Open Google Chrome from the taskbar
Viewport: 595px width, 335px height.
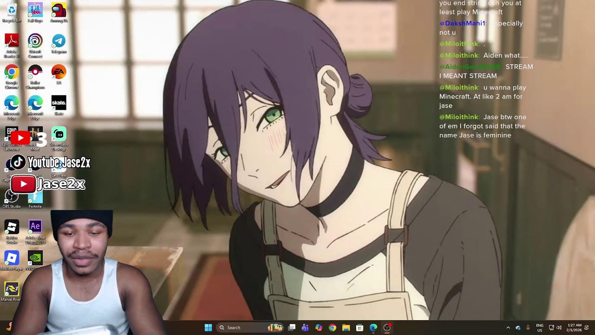coord(332,328)
